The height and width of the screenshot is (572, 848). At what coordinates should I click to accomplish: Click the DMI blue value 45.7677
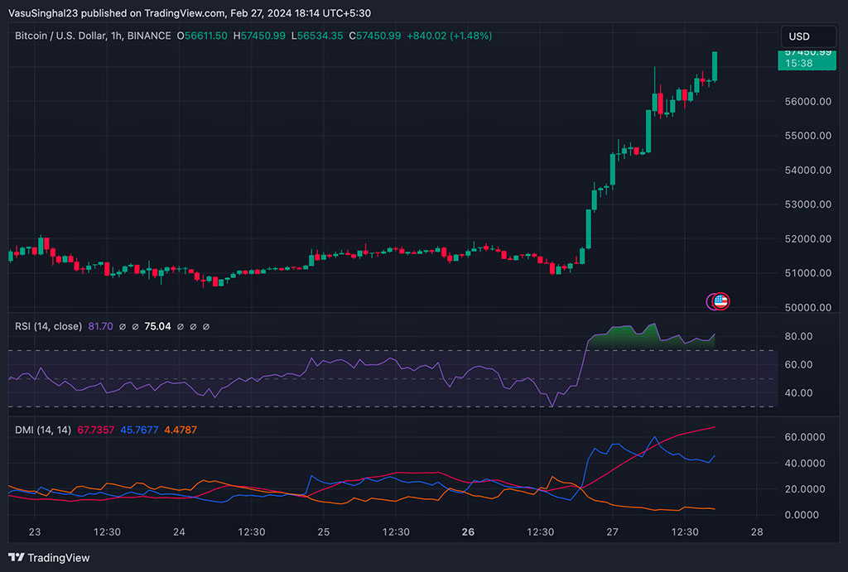coord(139,430)
